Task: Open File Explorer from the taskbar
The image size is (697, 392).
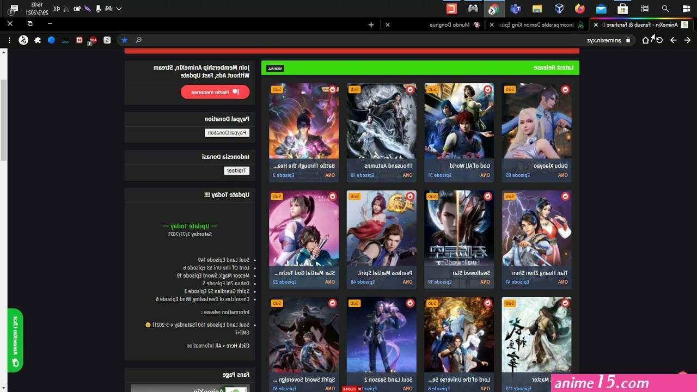Action: click(537, 9)
